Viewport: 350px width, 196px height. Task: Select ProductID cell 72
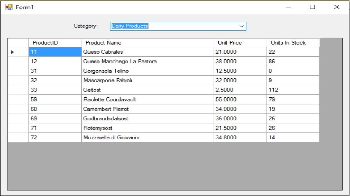point(55,137)
